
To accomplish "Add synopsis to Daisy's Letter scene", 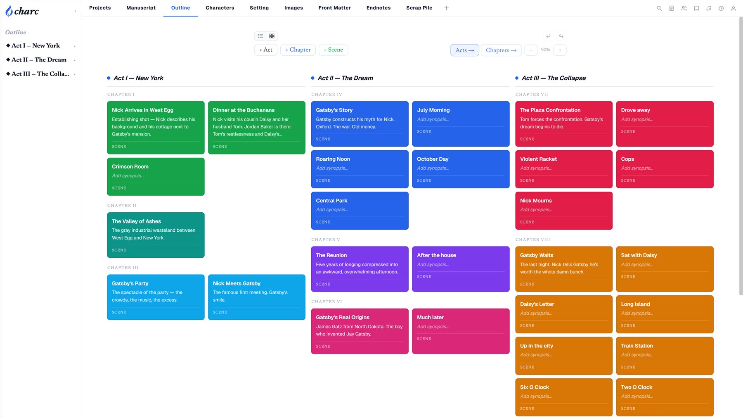I will (x=536, y=313).
